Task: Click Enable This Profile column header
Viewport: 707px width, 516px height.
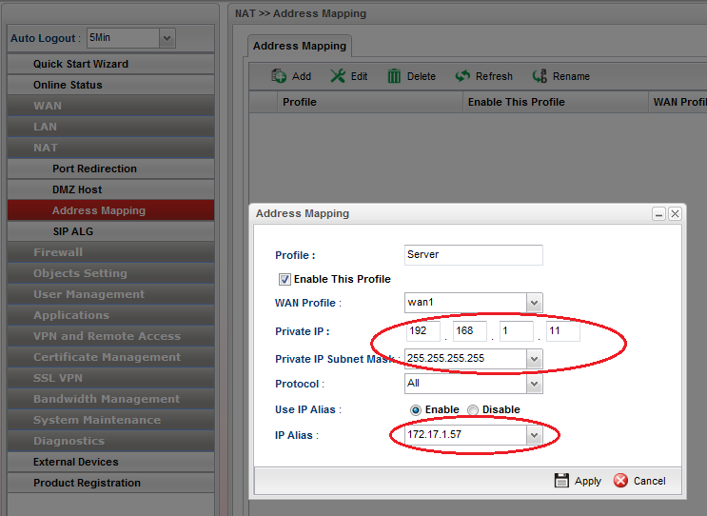Action: tap(556, 102)
